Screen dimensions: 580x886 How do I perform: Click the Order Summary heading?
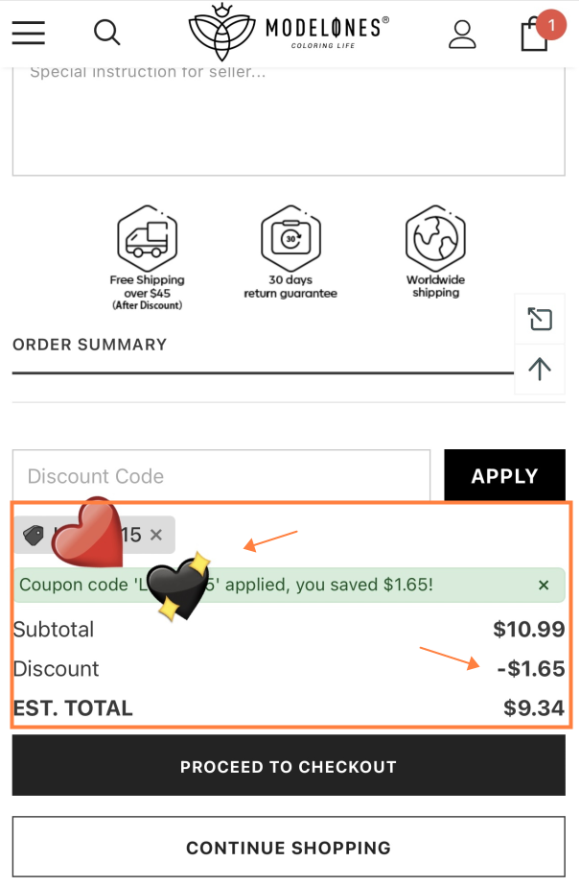pos(89,345)
